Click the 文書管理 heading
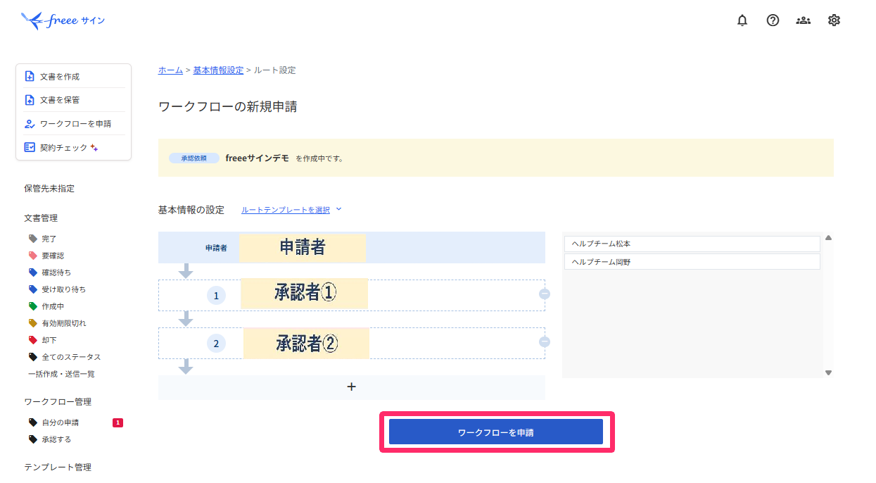This screenshot has width=876, height=483. click(41, 218)
